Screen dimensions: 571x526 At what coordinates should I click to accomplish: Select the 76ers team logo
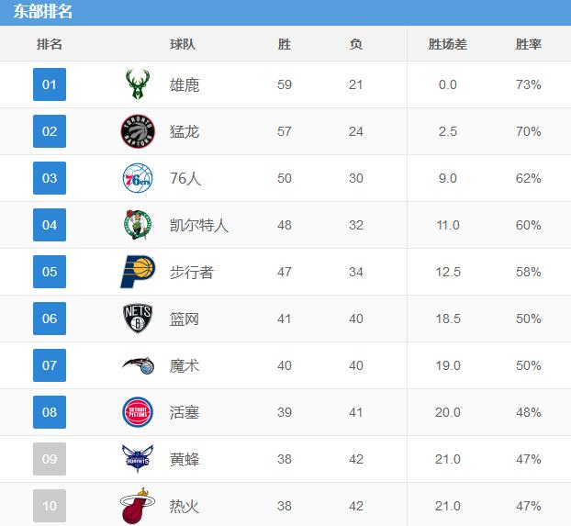[x=138, y=178]
